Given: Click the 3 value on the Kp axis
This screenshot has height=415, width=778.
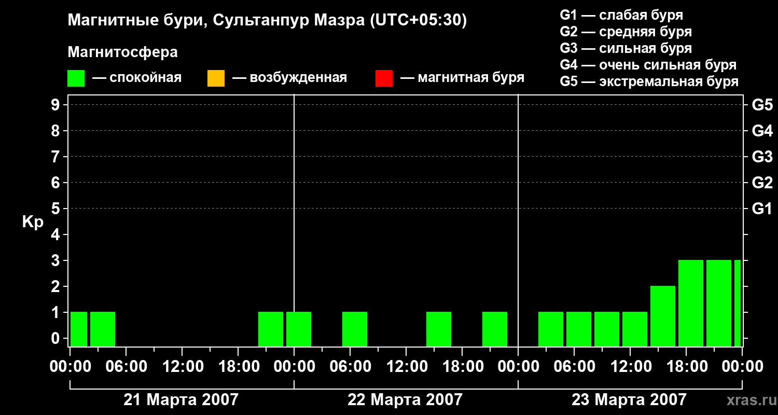Looking at the screenshot, I should click(57, 260).
